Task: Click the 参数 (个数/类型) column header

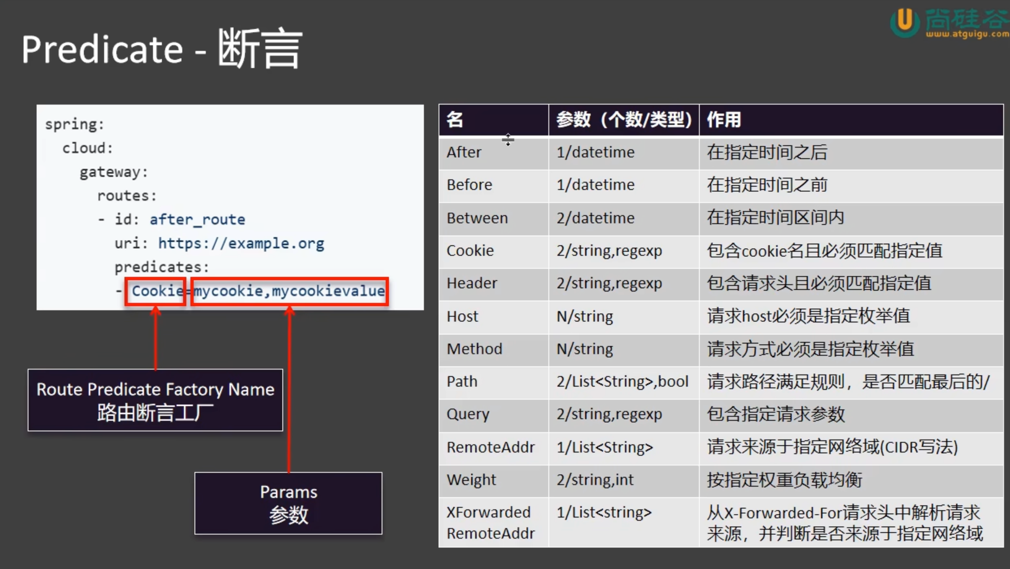Action: 623,120
